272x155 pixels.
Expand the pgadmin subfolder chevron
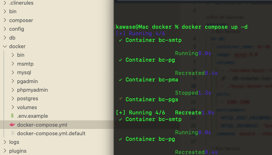(13, 81)
